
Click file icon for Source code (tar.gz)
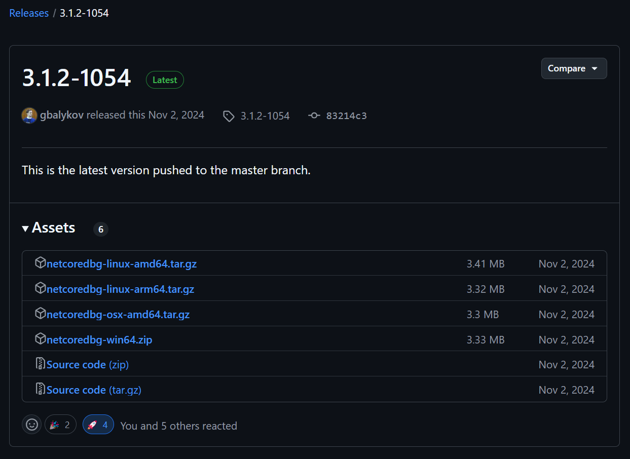[x=40, y=389]
